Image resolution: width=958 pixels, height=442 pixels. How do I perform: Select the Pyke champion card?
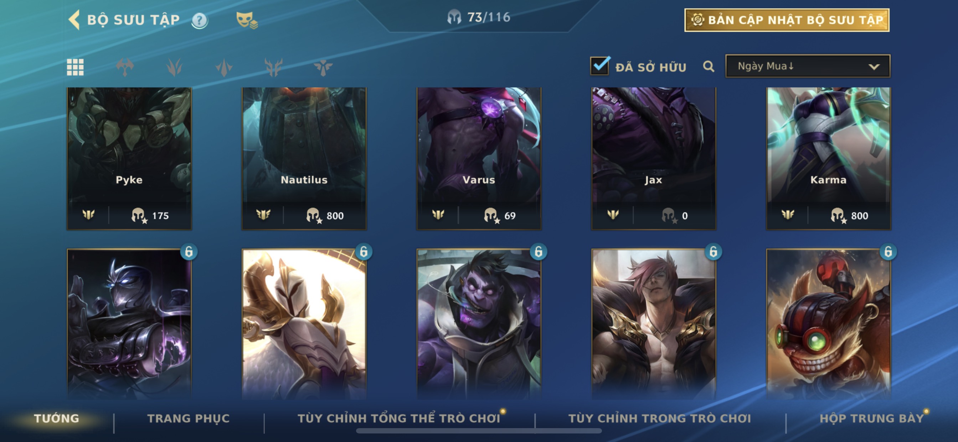(129, 159)
